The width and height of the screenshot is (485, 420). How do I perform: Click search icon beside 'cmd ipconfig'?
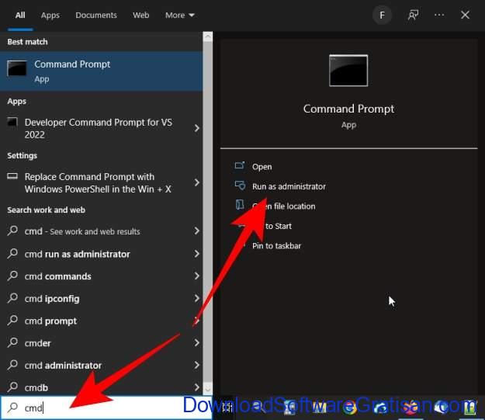[x=12, y=298]
